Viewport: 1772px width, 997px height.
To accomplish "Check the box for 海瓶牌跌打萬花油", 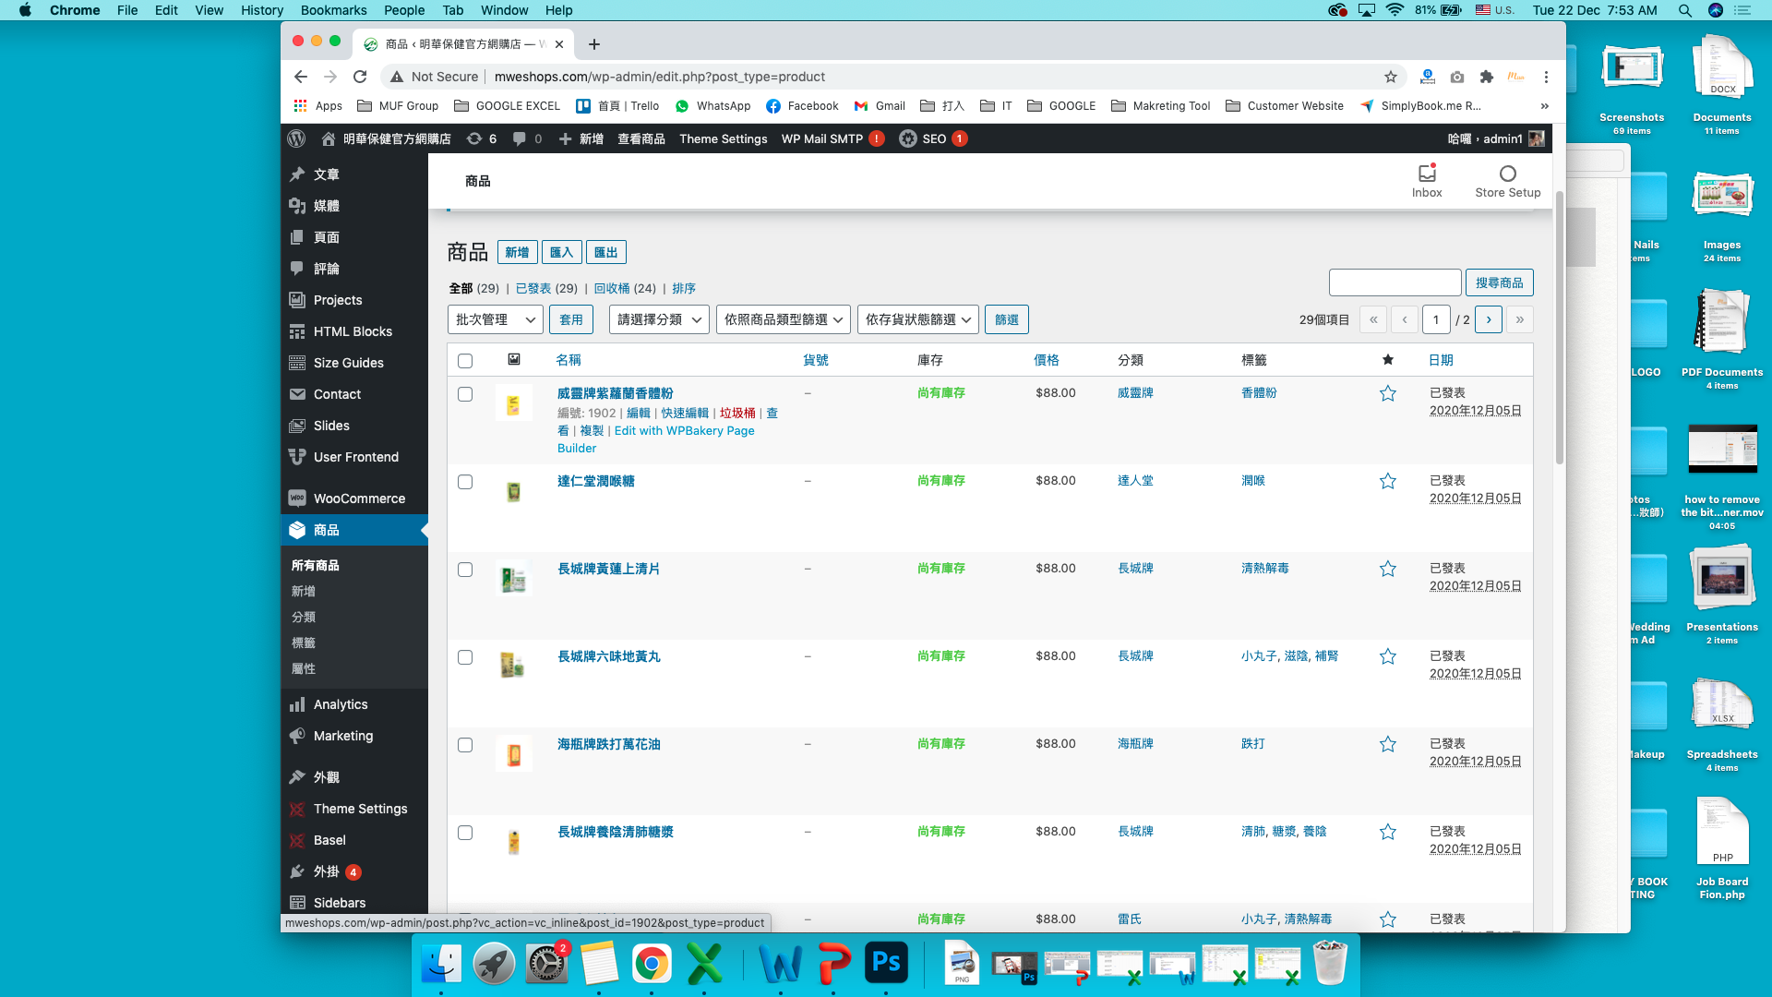I will coord(465,745).
